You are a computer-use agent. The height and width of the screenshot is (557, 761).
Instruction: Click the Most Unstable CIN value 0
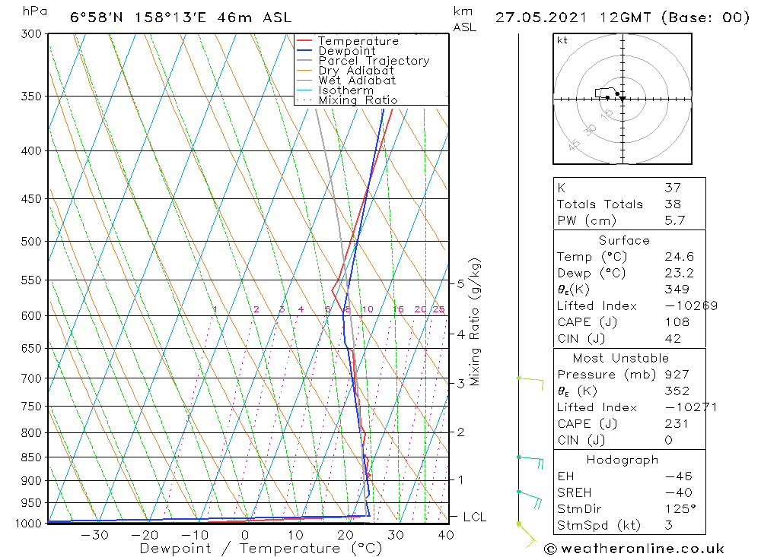[669, 441]
